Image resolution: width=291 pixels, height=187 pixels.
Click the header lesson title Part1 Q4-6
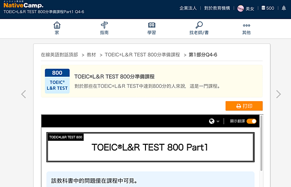click(44, 12)
